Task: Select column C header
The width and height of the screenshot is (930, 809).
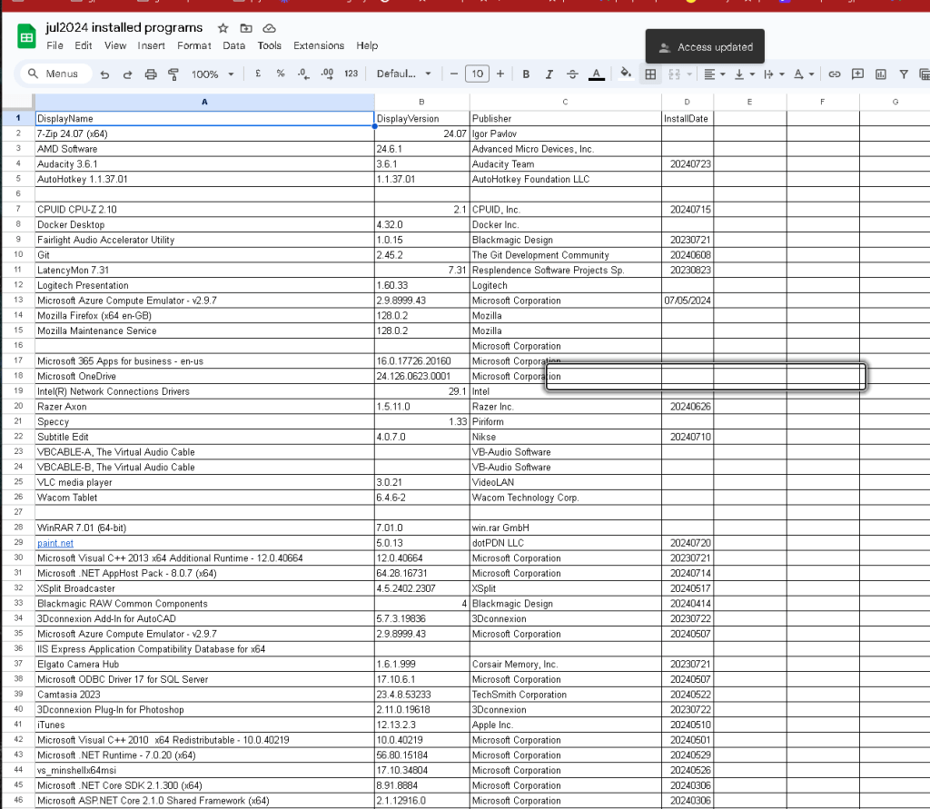Action: pyautogui.click(x=565, y=102)
